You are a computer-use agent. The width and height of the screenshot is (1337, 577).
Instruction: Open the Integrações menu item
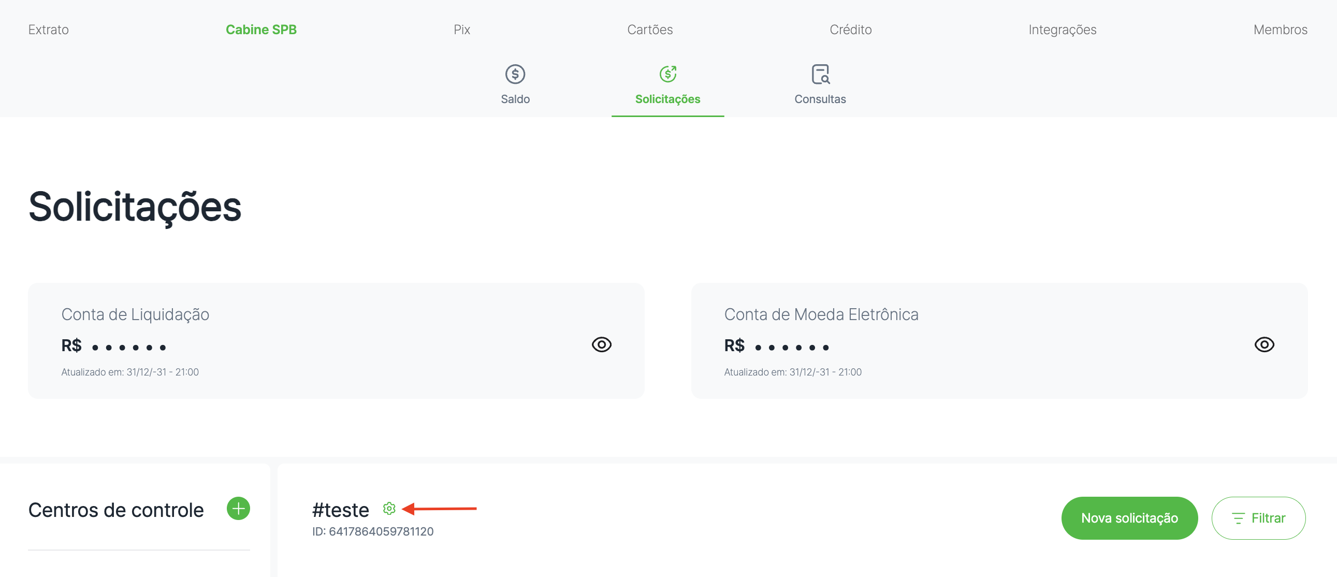point(1062,30)
